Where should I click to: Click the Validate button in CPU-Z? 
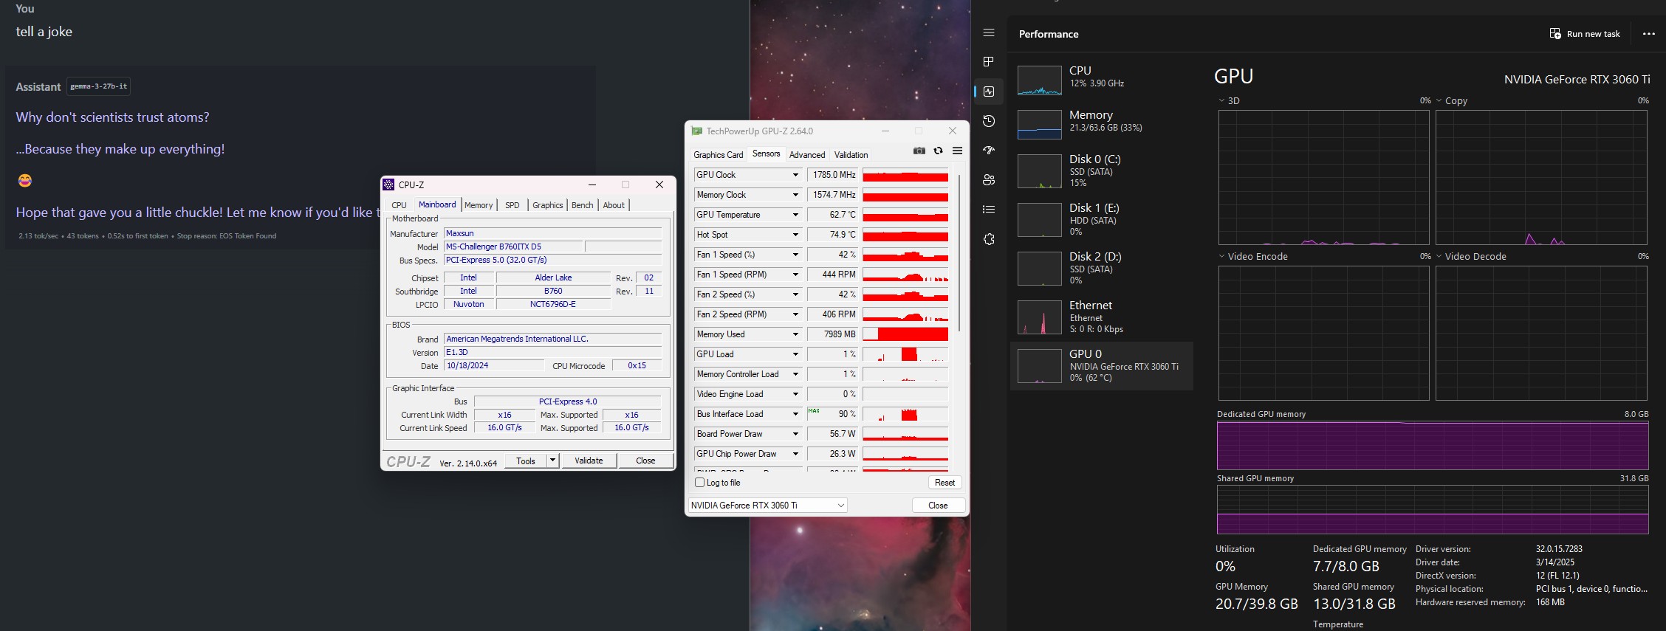[589, 461]
